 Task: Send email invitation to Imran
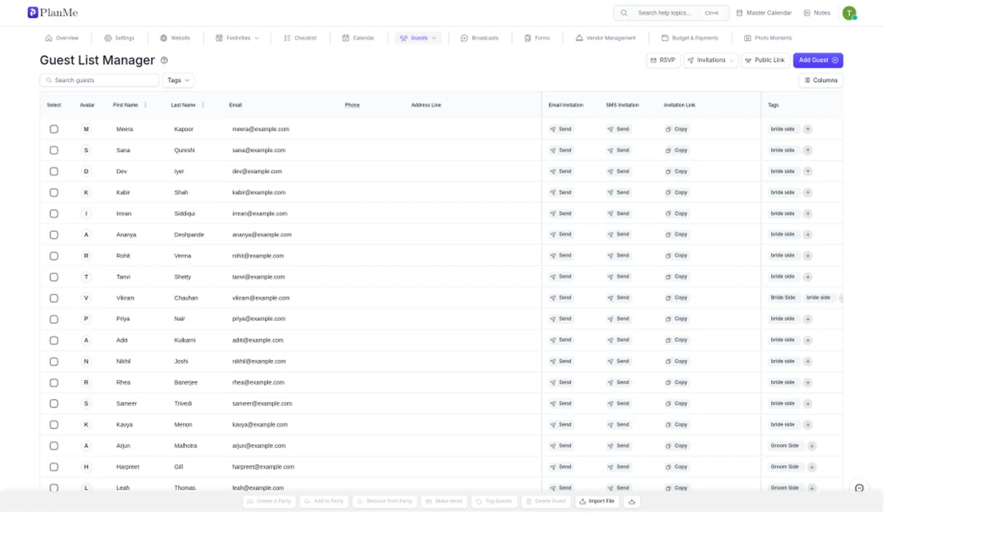click(x=561, y=214)
